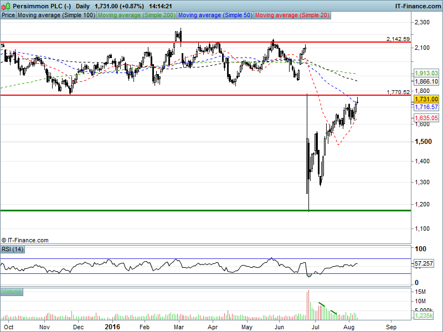This screenshot has width=443, height=332.
Task: Open Moving average (Simple 50) settings
Action: tap(215, 15)
